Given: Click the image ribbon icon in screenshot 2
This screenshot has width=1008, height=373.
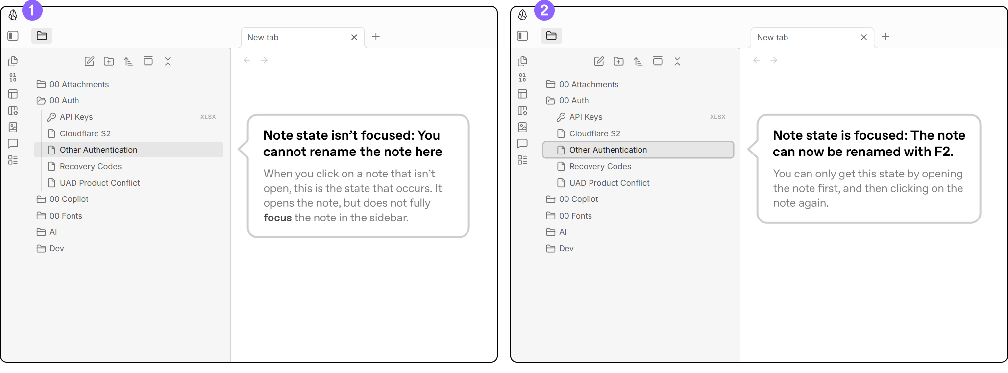Looking at the screenshot, I should [x=523, y=127].
